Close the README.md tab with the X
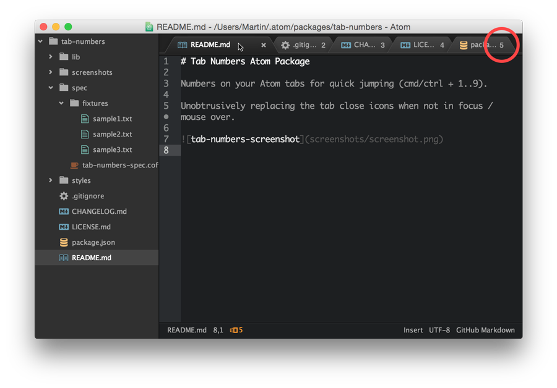Image resolution: width=557 pixels, height=388 pixels. [x=263, y=45]
